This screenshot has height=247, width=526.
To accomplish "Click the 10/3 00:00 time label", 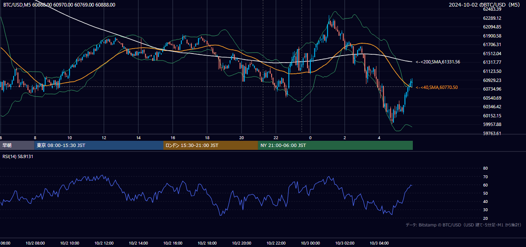I will (x=310, y=243).
